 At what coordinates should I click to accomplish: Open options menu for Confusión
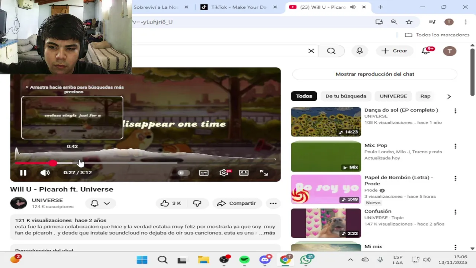[x=455, y=212]
